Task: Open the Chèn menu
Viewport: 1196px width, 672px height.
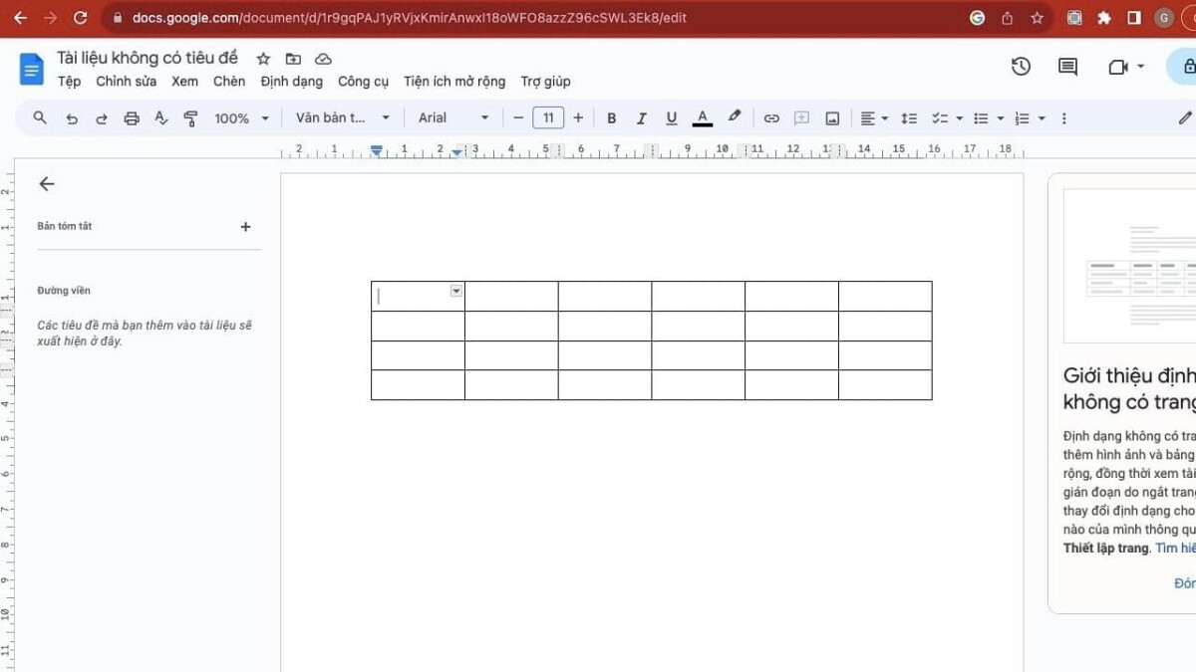Action: click(x=229, y=82)
